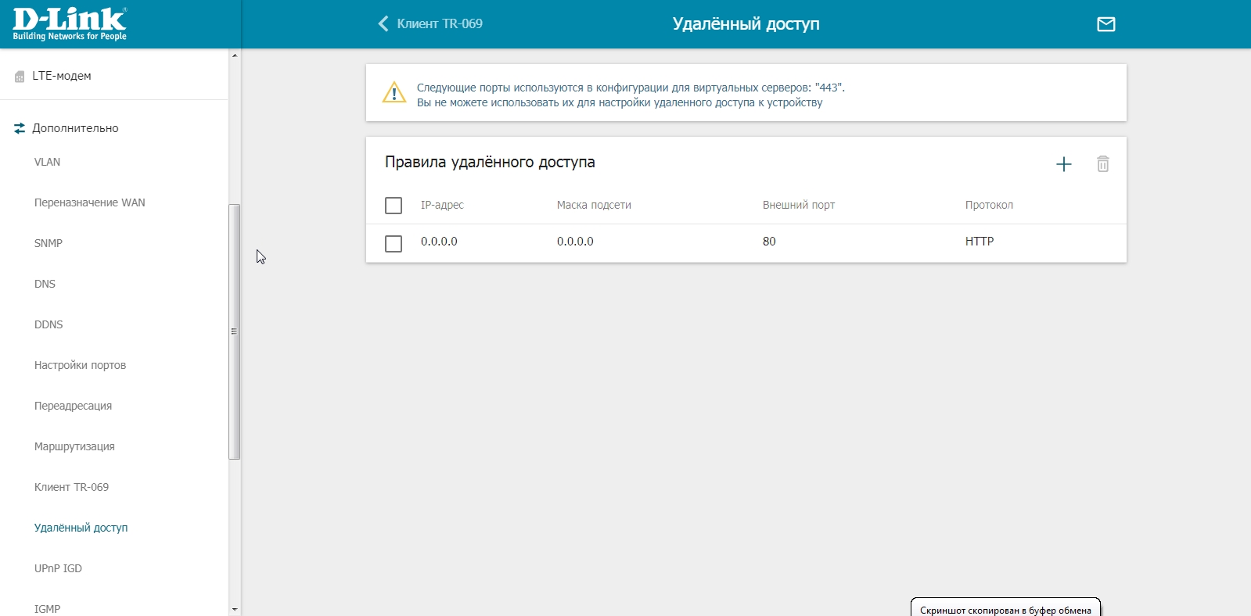Toggle the select-all rules checkbox
1251x616 pixels.
point(394,206)
